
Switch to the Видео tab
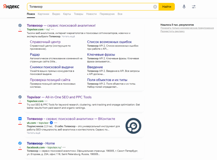pyautogui.click(x=56, y=14)
